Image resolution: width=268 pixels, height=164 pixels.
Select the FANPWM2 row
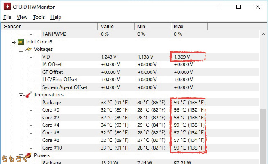(150, 34)
